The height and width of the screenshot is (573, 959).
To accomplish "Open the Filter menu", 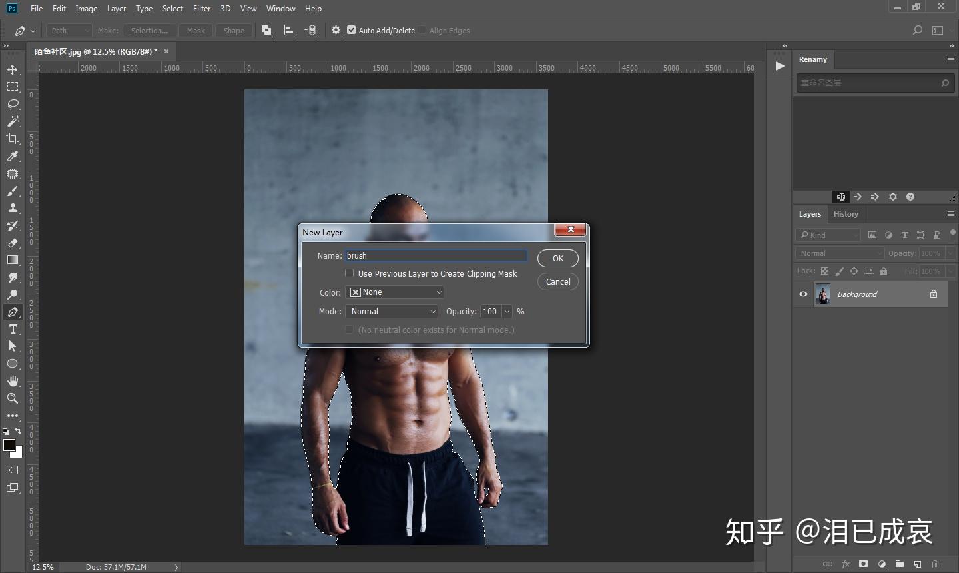I will point(202,9).
